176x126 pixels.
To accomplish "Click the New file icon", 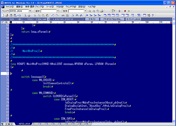I will (x=3, y=15).
